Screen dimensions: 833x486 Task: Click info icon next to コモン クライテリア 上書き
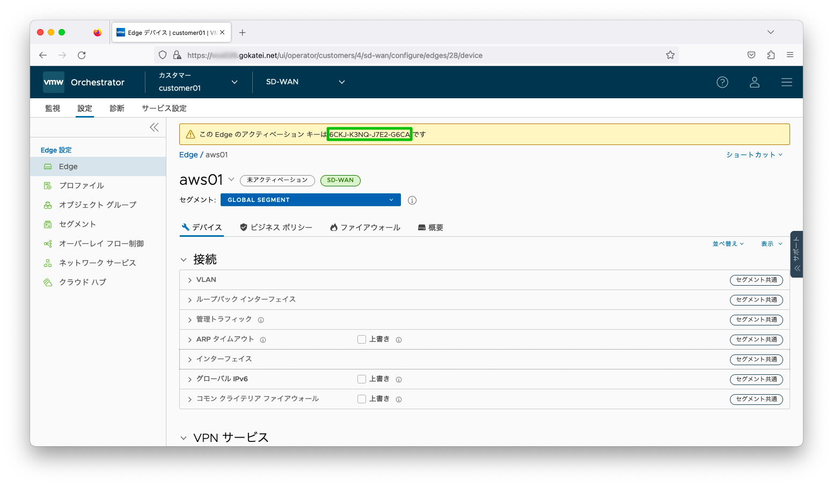pos(399,400)
